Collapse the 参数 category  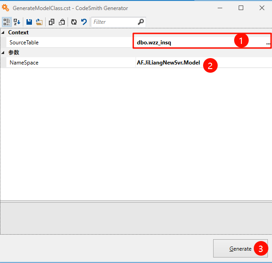click(3, 53)
